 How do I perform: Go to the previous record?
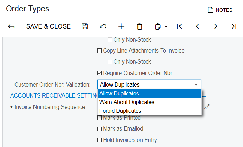(x=197, y=26)
